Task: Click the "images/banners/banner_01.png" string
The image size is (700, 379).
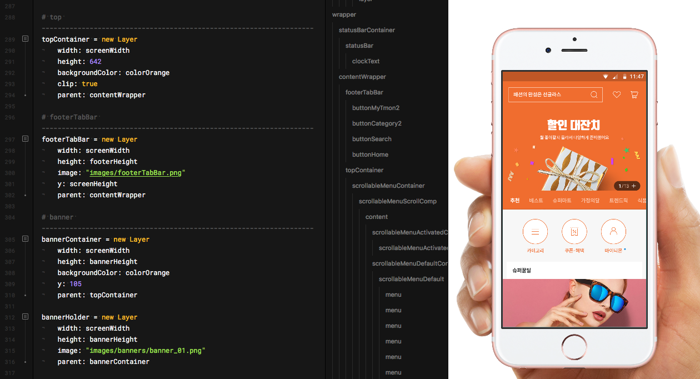Action: coord(146,350)
